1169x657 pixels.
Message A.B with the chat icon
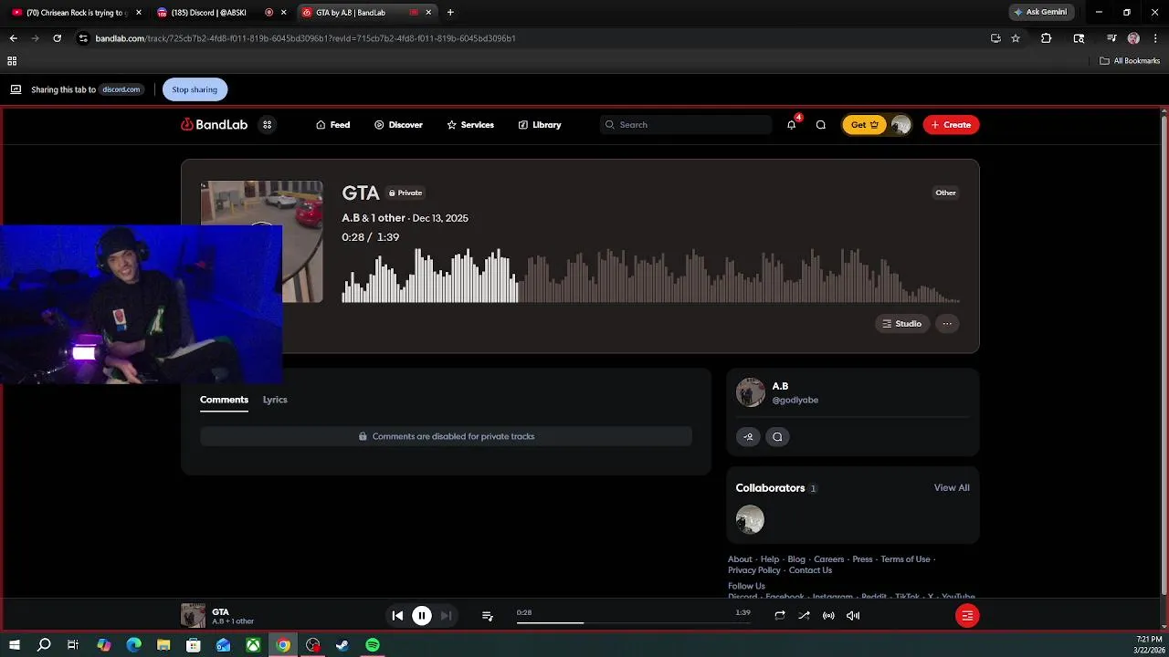pyautogui.click(x=777, y=436)
